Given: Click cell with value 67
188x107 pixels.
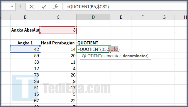Looking at the screenshot, I should [x=25, y=101].
